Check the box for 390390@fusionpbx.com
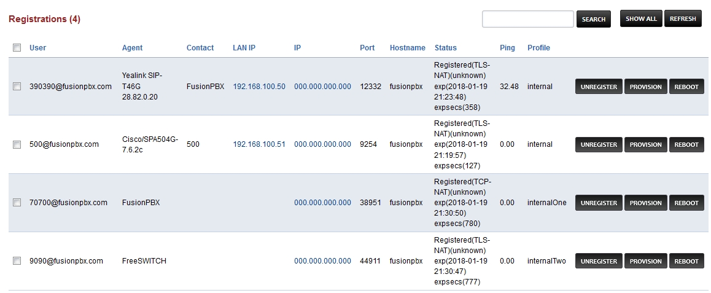This screenshot has height=293, width=711. pyautogui.click(x=17, y=87)
